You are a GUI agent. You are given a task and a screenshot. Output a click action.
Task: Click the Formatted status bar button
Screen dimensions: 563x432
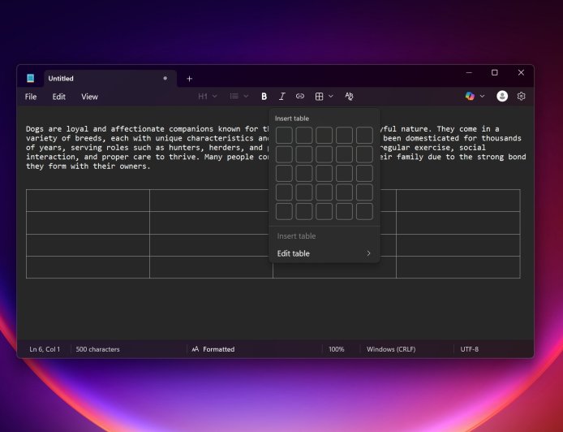[x=213, y=349]
